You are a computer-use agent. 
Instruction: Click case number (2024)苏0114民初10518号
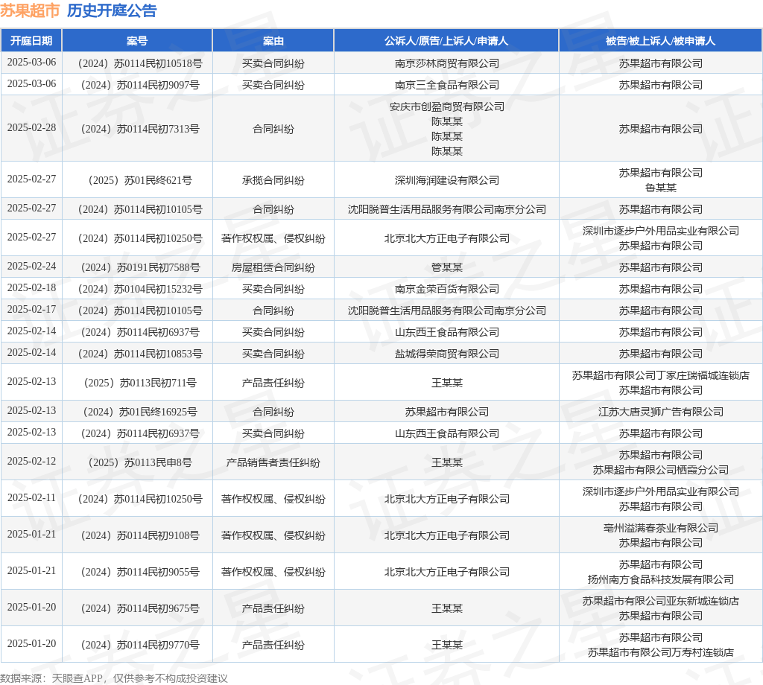[139, 64]
